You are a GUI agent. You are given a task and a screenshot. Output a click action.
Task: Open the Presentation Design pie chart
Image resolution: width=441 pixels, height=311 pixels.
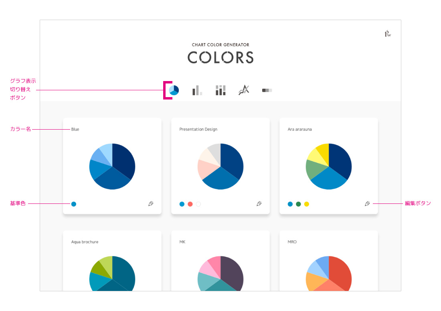[220, 167]
